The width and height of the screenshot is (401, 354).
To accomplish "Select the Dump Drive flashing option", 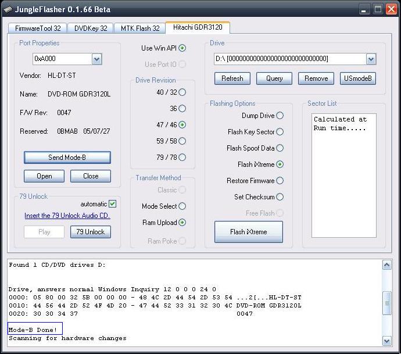I will pyautogui.click(x=280, y=116).
